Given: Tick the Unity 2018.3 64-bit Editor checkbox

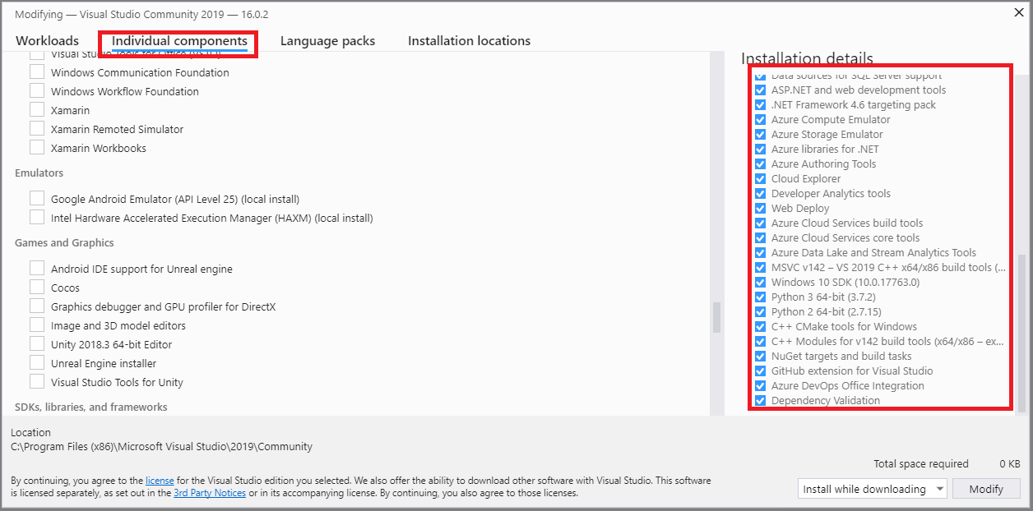Looking at the screenshot, I should coord(37,344).
